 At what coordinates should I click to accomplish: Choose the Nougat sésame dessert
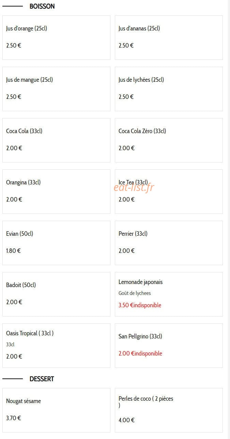click(x=56, y=410)
